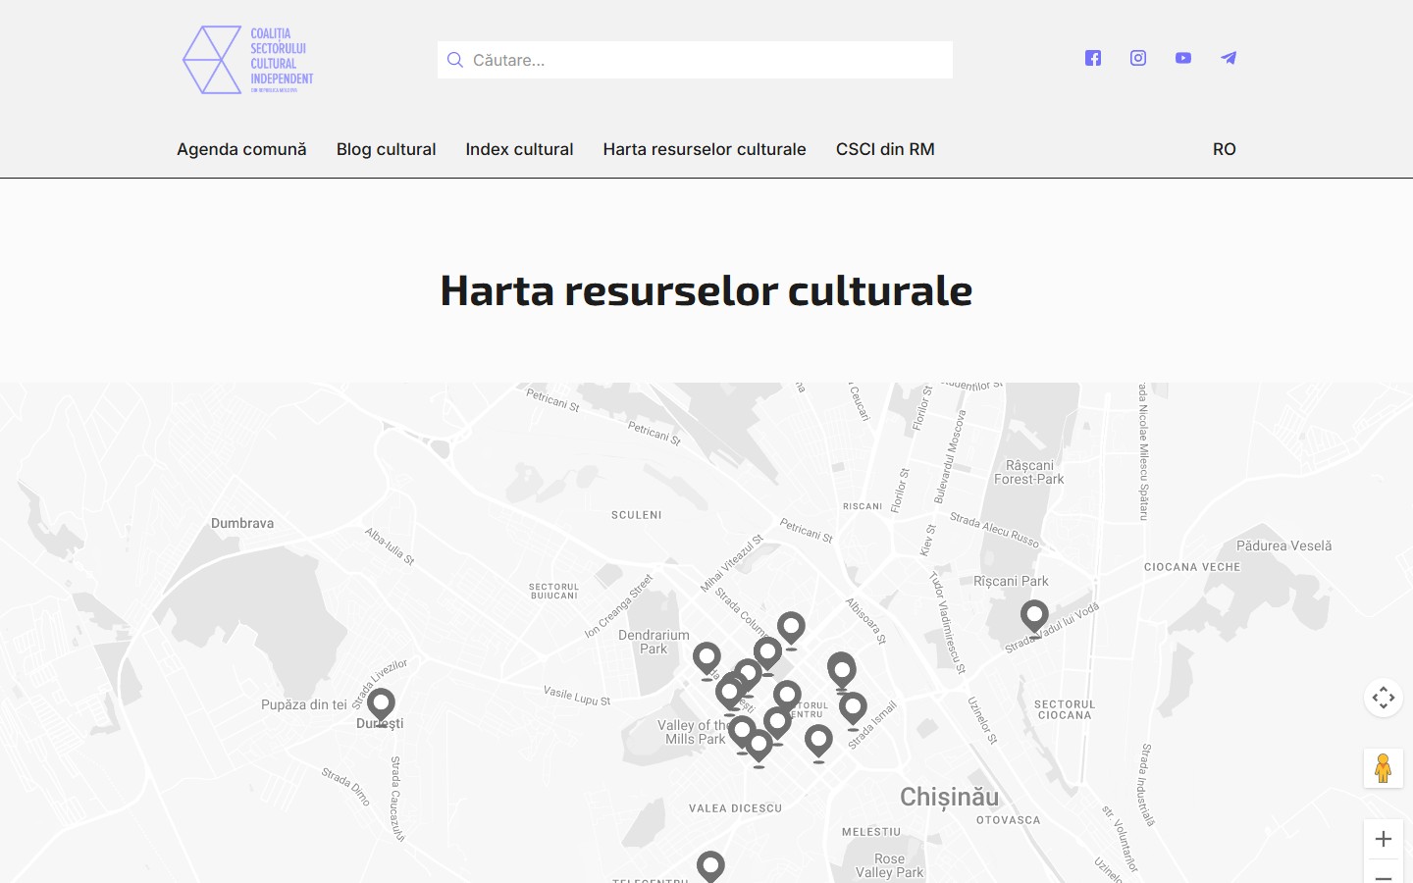1413x883 pixels.
Task: Open the Telegram social link icon
Action: click(x=1229, y=58)
